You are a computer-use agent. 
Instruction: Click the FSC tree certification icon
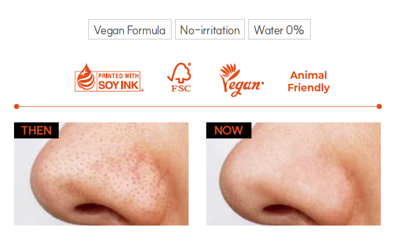click(x=179, y=77)
